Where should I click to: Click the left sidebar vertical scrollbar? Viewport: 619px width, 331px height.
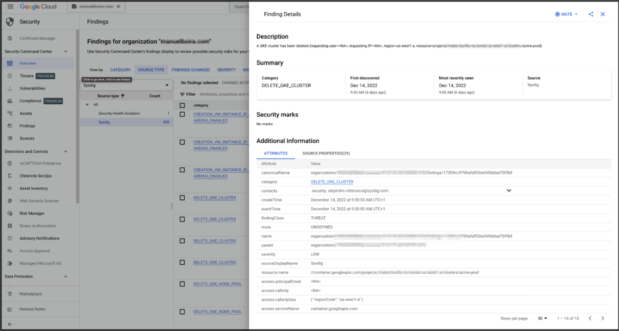(78, 116)
